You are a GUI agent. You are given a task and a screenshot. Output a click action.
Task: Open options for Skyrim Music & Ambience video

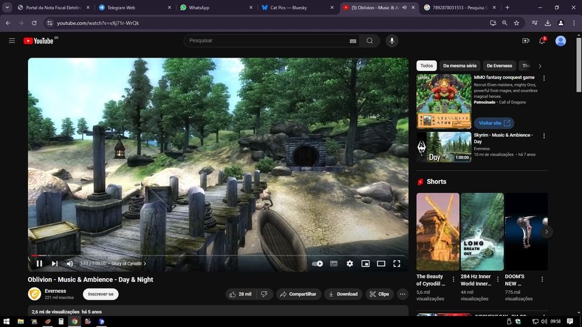click(x=544, y=136)
